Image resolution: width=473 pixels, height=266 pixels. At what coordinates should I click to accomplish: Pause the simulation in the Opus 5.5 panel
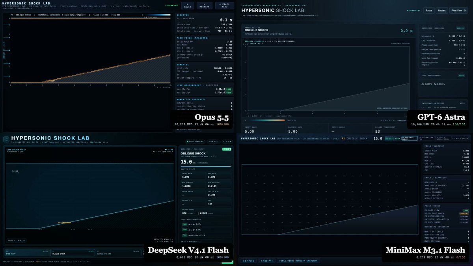point(187,6)
